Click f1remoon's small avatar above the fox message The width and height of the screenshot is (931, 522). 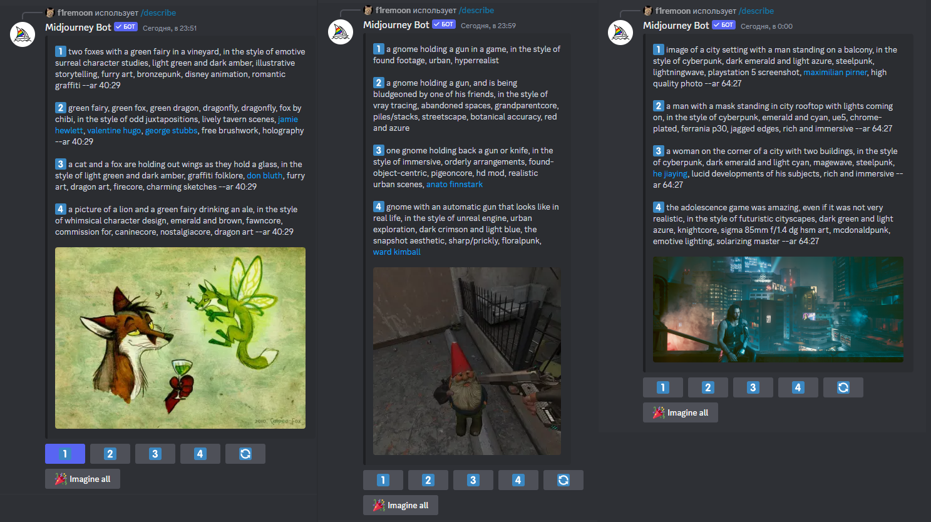pyautogui.click(x=50, y=13)
